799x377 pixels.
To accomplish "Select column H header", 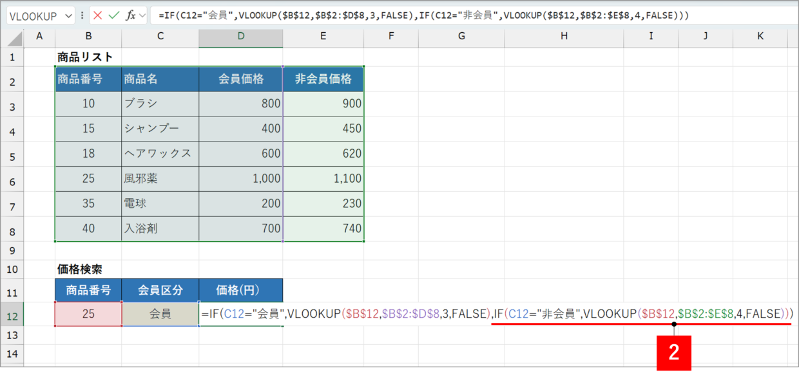I will (x=564, y=37).
